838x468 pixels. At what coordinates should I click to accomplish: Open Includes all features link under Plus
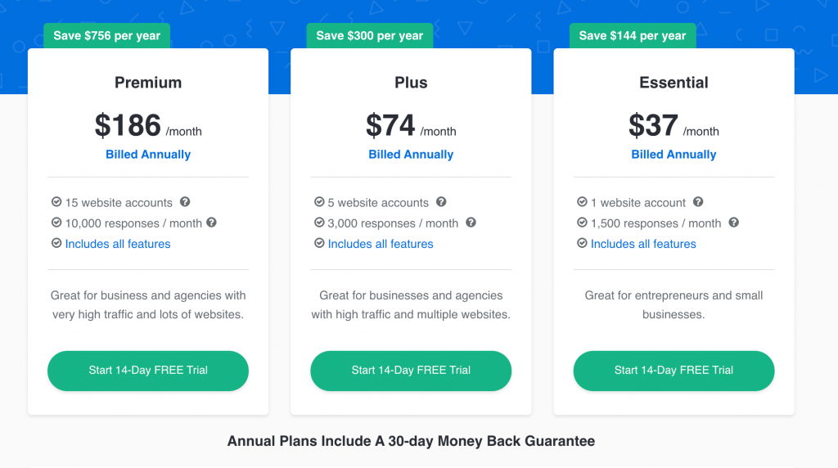point(381,244)
